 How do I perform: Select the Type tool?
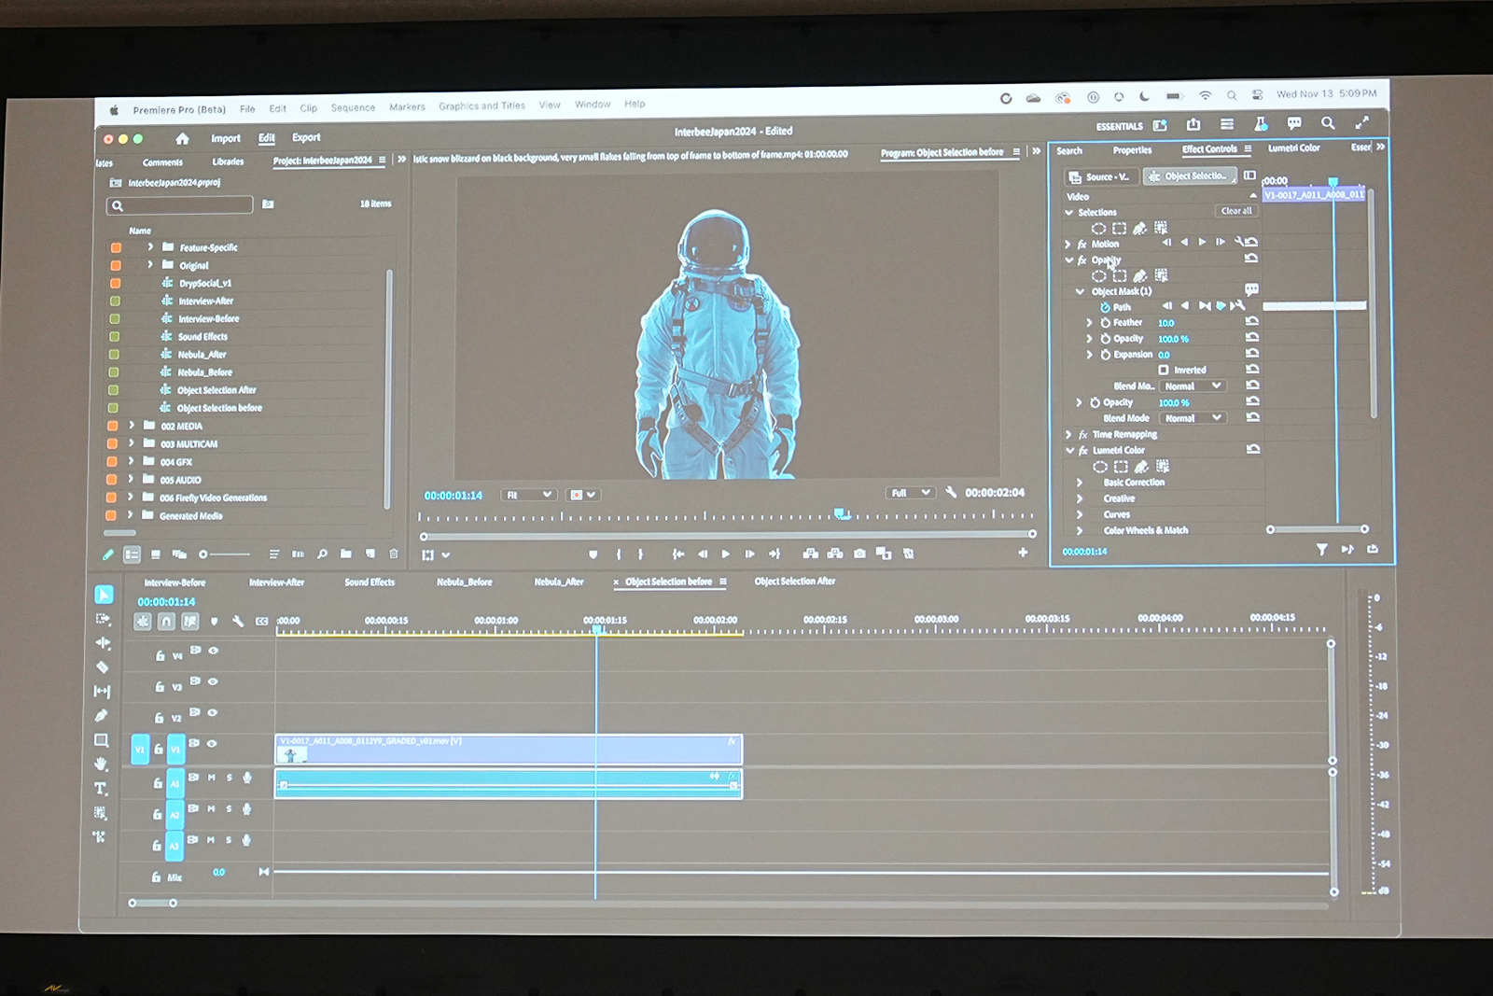tap(101, 789)
